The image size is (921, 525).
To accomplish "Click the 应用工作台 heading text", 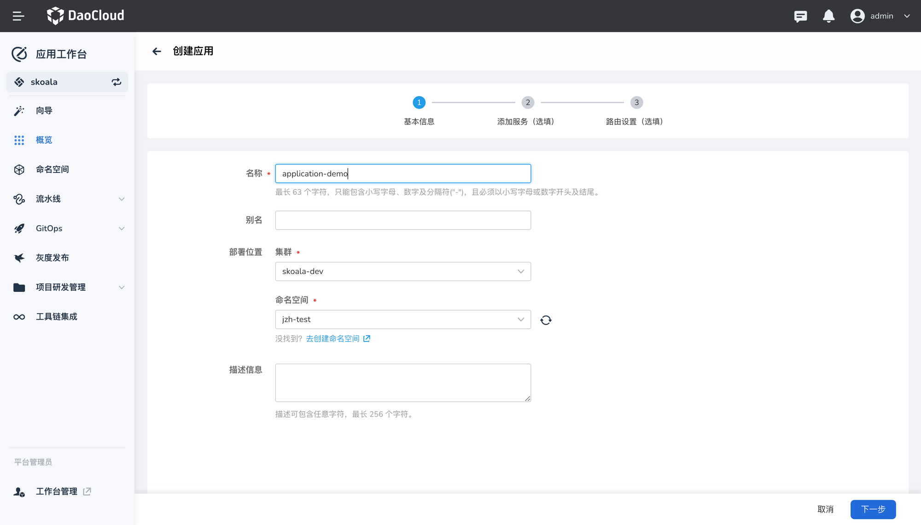I will click(61, 54).
